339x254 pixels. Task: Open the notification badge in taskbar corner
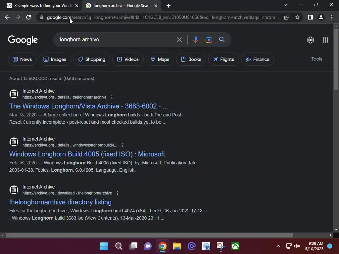tap(330, 246)
